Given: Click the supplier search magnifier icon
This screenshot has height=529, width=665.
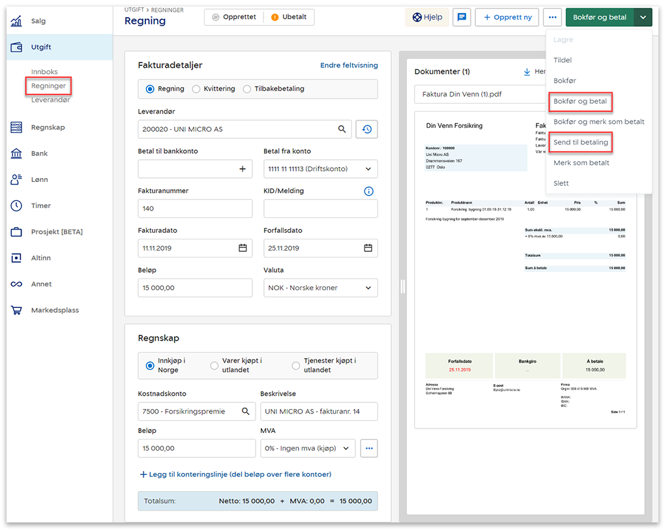Looking at the screenshot, I should pos(342,129).
